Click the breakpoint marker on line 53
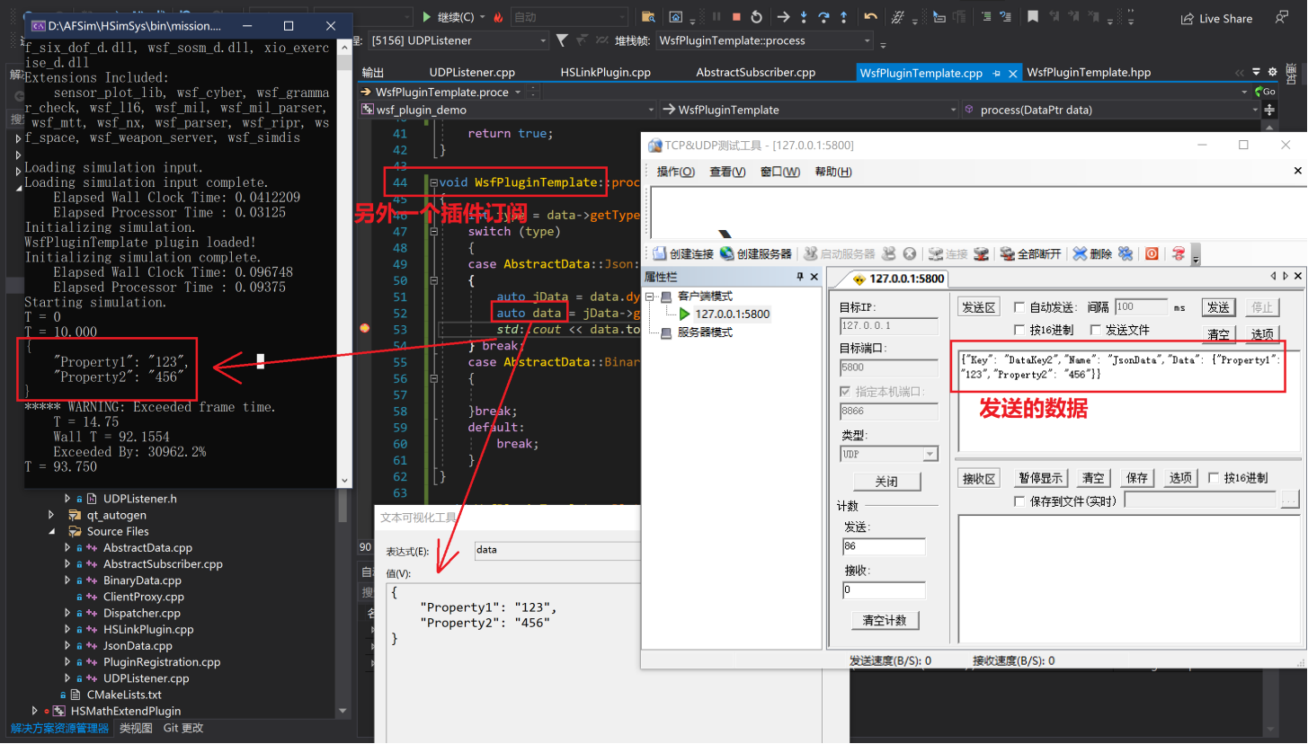This screenshot has width=1308, height=744. pos(364,329)
